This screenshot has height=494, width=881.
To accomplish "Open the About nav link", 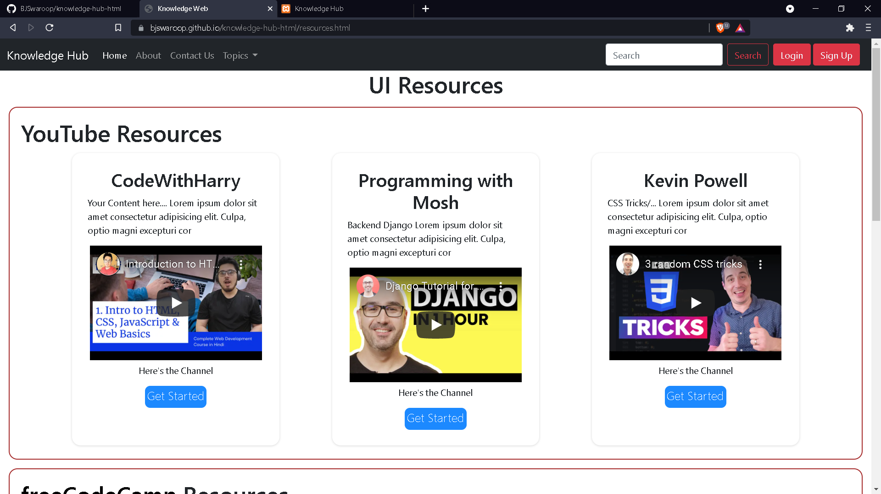I will coord(148,55).
